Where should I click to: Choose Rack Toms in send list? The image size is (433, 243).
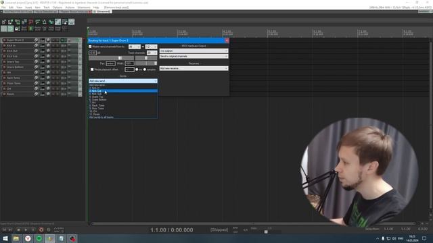click(x=123, y=105)
